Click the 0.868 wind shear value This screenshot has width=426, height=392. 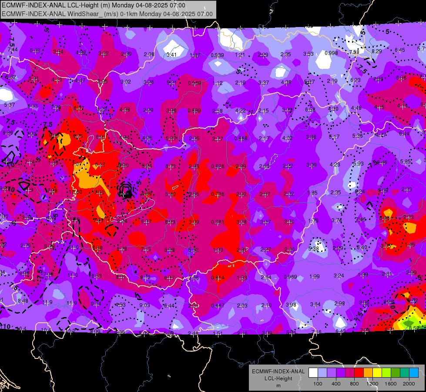241,138
